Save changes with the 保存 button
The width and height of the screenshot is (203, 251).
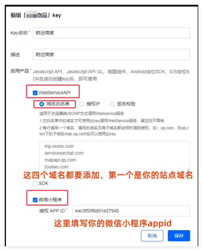pyautogui.click(x=179, y=236)
